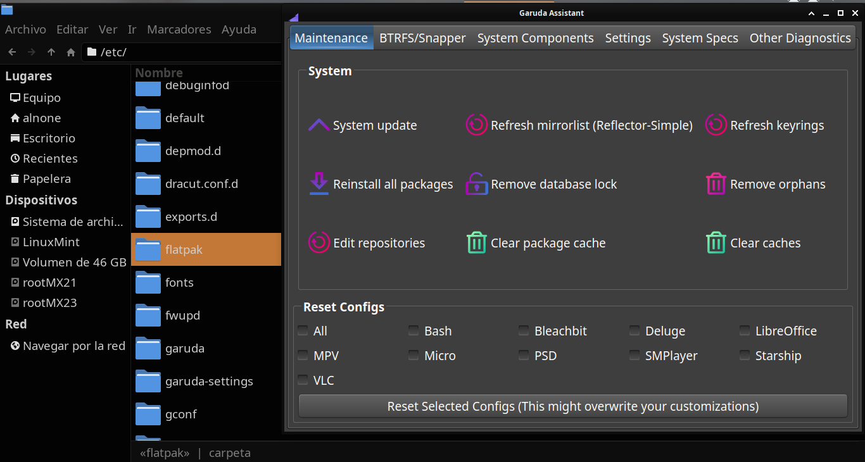Click the Clear caches green trash icon
This screenshot has height=462, width=865.
pos(716,243)
